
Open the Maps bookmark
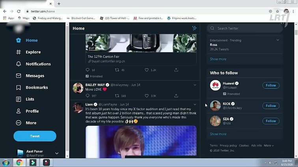point(24,18)
